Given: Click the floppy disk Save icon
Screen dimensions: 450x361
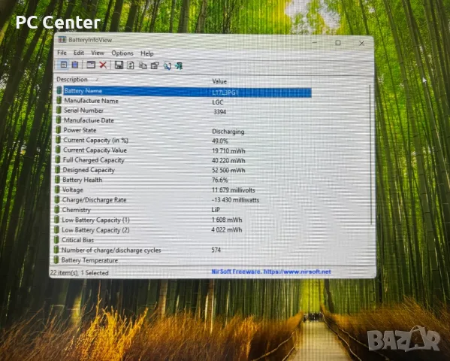Looking at the screenshot, I should pos(119,65).
